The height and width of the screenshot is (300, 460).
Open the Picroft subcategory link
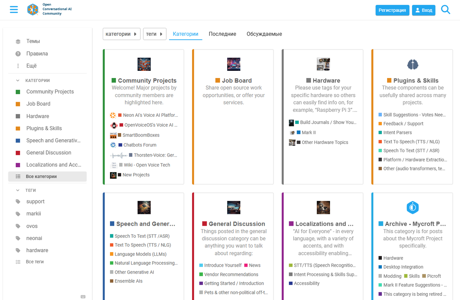(x=434, y=276)
